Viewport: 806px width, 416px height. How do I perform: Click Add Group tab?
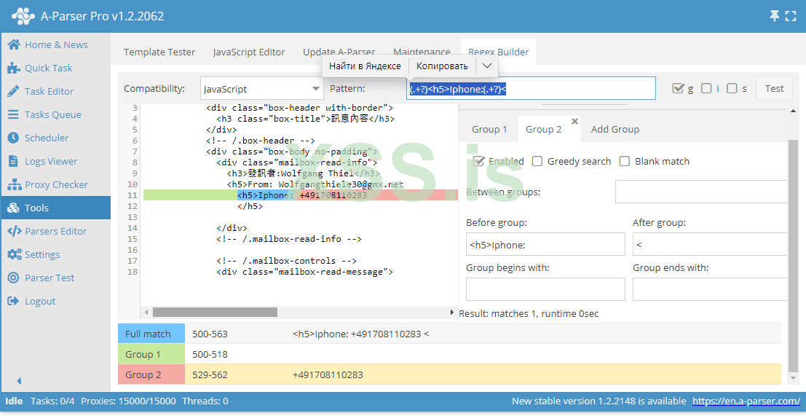pos(615,129)
